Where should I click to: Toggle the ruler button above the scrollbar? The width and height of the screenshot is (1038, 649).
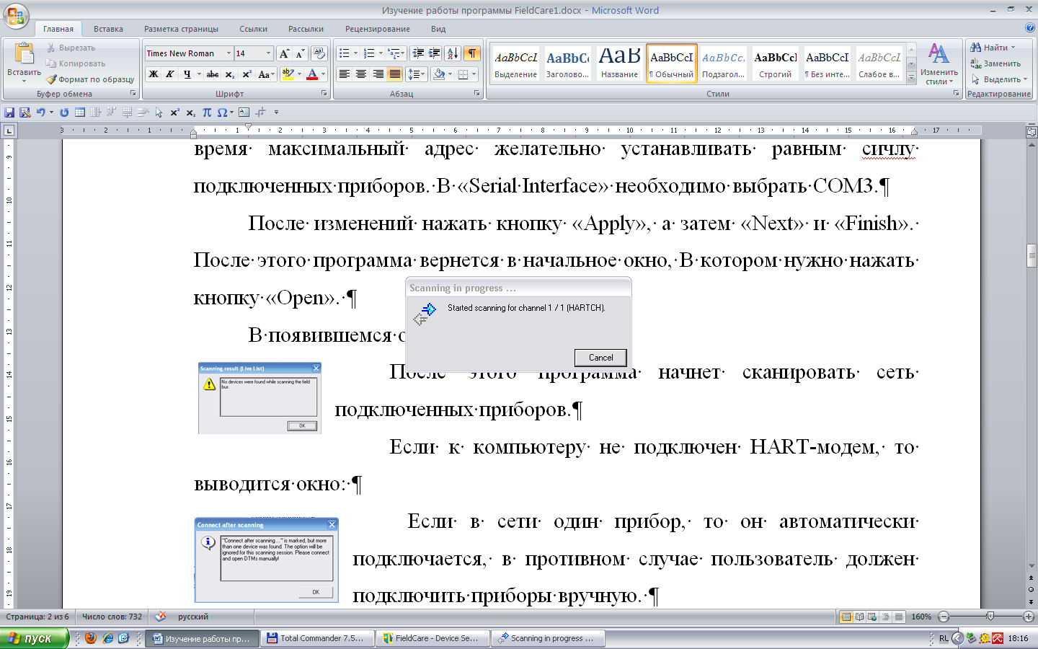(1032, 131)
